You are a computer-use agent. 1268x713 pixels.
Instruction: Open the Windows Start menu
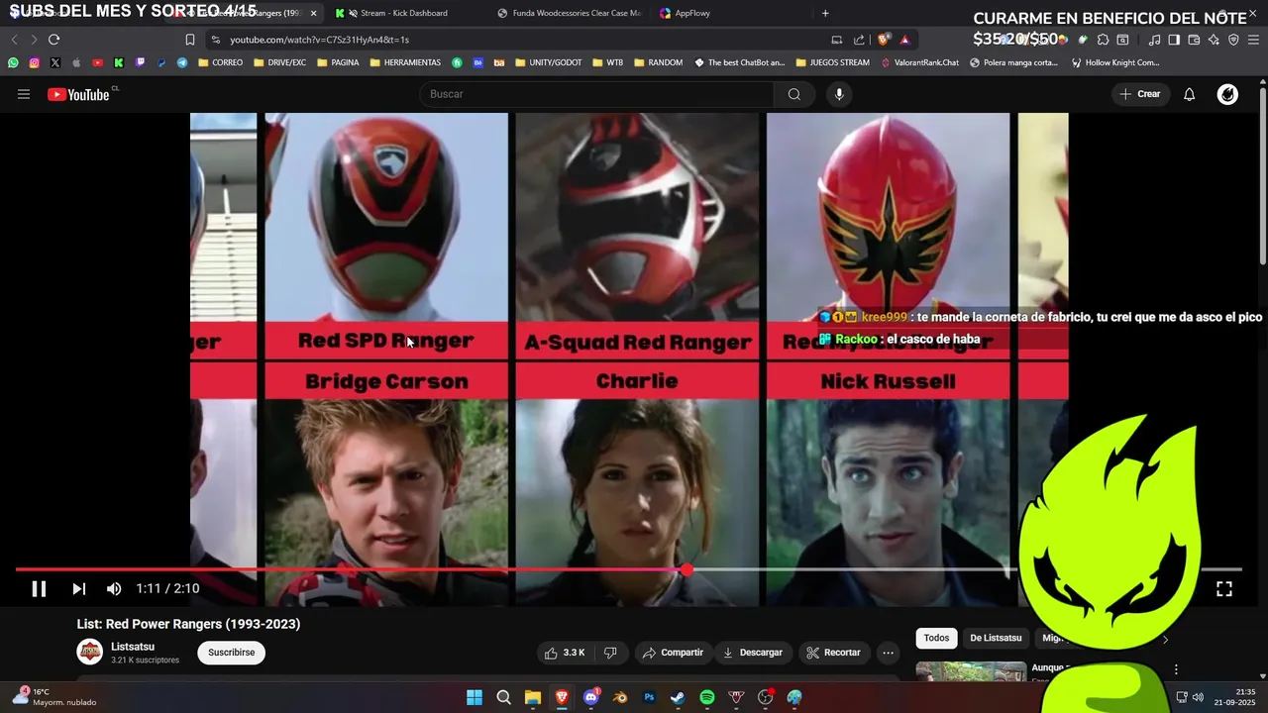coord(475,698)
